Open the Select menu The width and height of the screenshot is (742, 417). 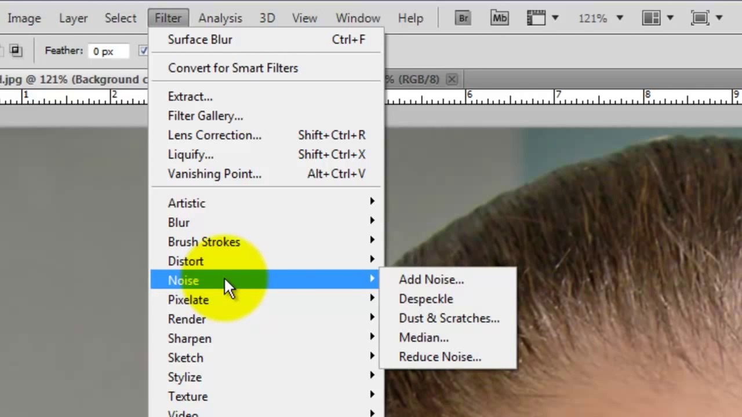121,18
